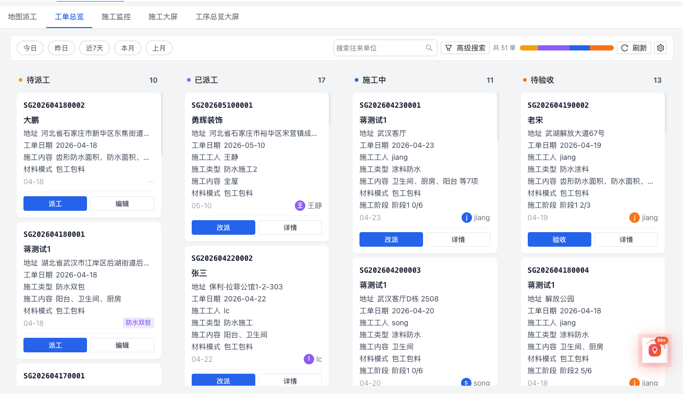Viewport: 683px width, 394px height.
Task: Select 工单总览 tab
Action: point(69,17)
